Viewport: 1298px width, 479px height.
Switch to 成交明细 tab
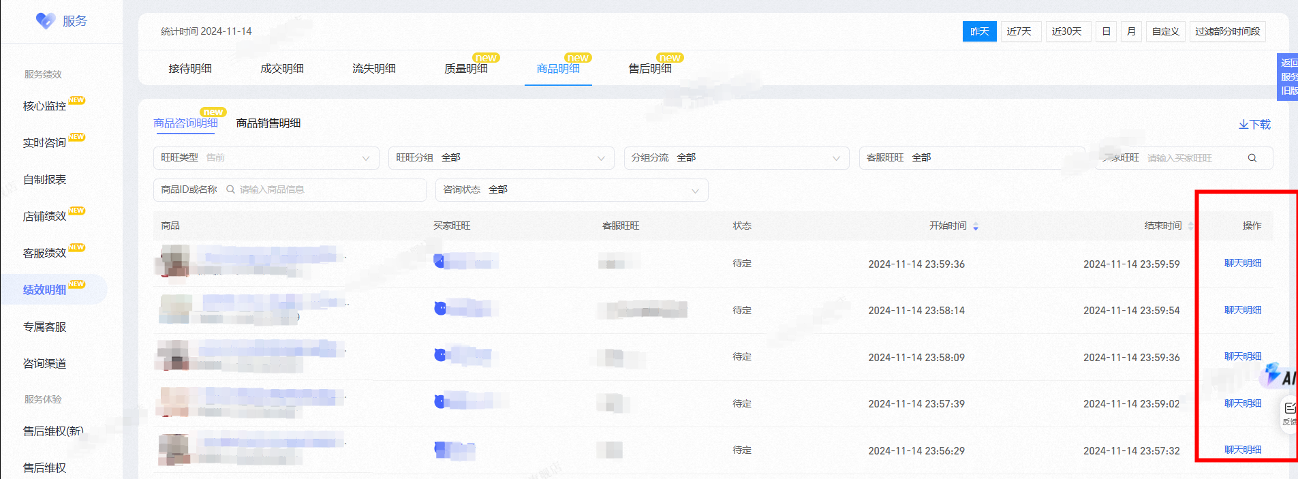pos(282,69)
